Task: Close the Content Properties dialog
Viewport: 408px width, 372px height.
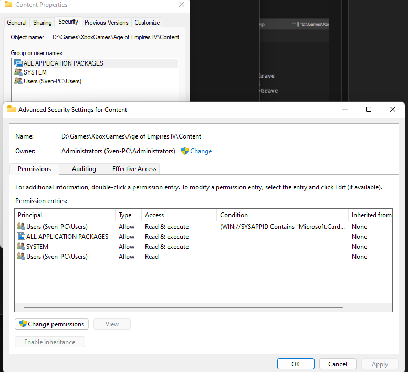Action: (x=182, y=4)
